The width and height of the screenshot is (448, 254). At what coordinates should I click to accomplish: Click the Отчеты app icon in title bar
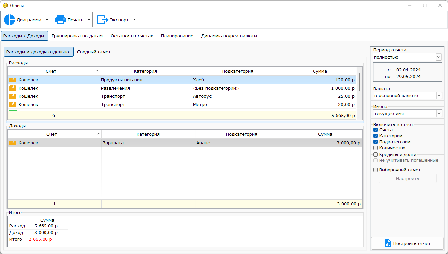5,5
